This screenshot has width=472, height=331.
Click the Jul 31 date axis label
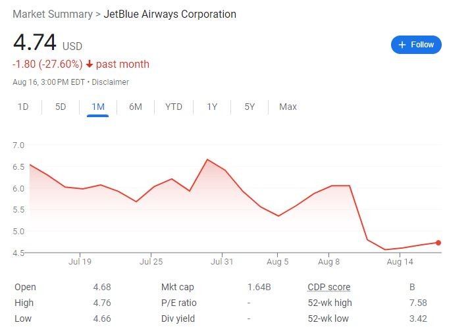[x=222, y=261]
